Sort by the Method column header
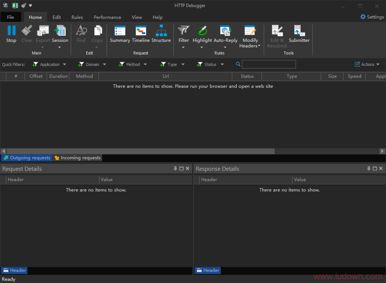386x283 pixels. (x=84, y=76)
